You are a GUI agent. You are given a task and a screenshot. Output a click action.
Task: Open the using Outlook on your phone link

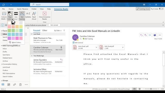pos(36,25)
